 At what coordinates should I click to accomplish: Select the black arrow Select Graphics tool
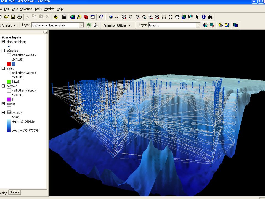tap(197, 17)
